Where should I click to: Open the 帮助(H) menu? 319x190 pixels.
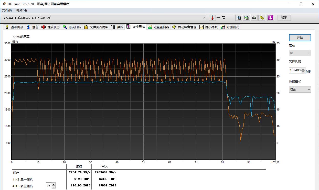22,11
